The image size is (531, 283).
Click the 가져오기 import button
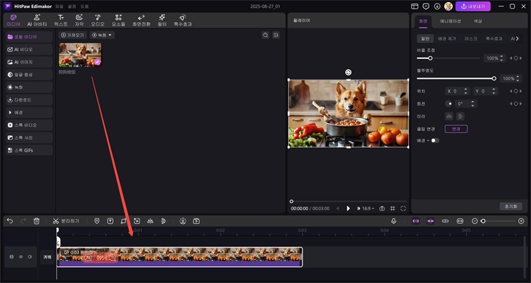pos(73,35)
